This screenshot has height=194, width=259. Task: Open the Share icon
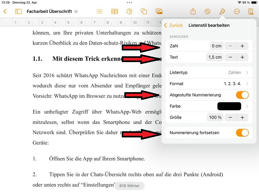point(193,11)
